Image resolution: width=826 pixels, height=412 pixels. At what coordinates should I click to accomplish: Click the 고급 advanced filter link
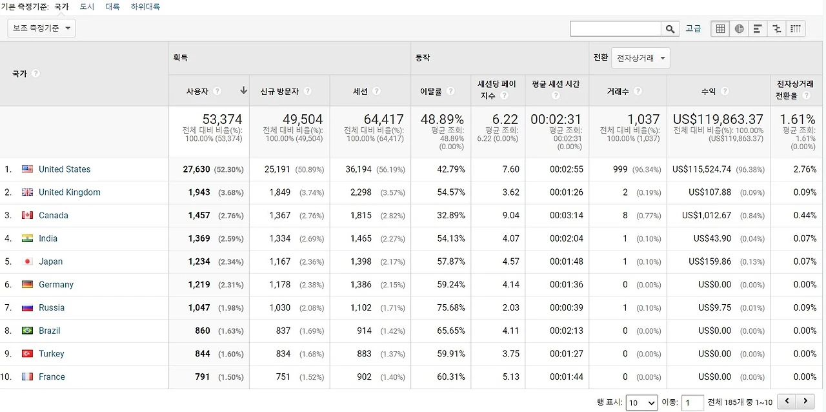click(x=693, y=29)
